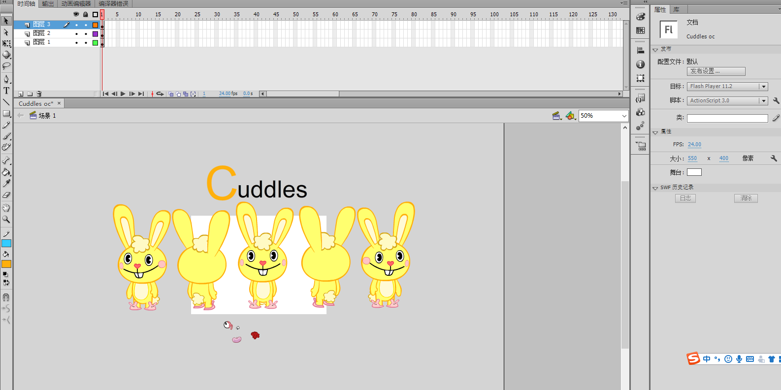Open the Align panel icon

pyautogui.click(x=640, y=50)
